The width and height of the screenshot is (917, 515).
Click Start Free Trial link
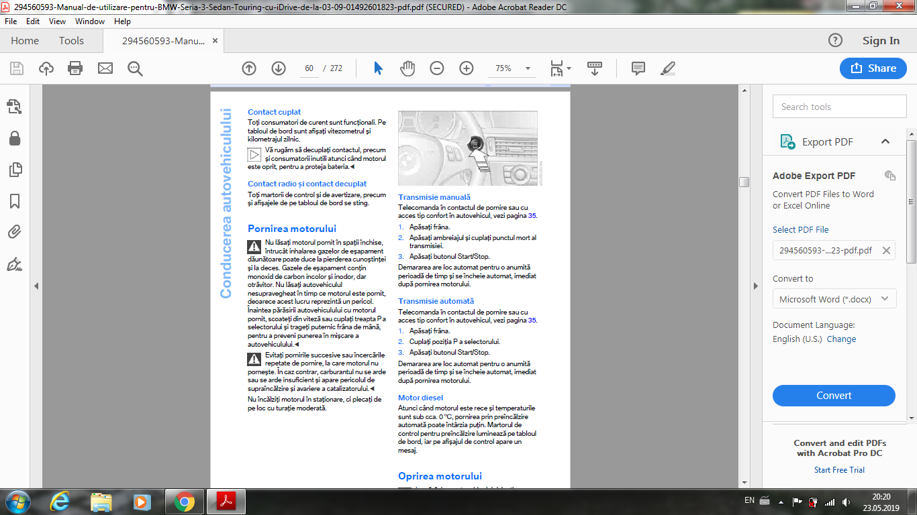click(x=839, y=470)
